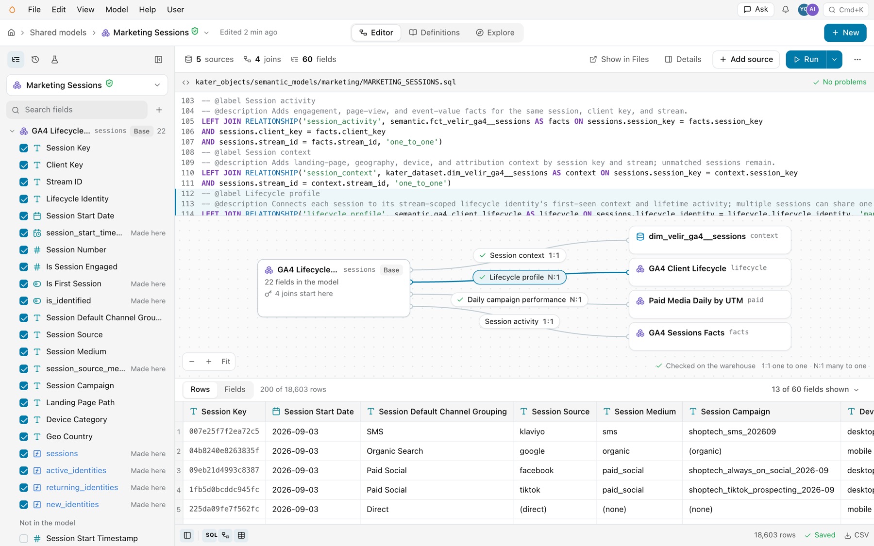Screen dimensions: 874x546
Task: Select the Daily campaign performance join label
Action: [x=519, y=299]
